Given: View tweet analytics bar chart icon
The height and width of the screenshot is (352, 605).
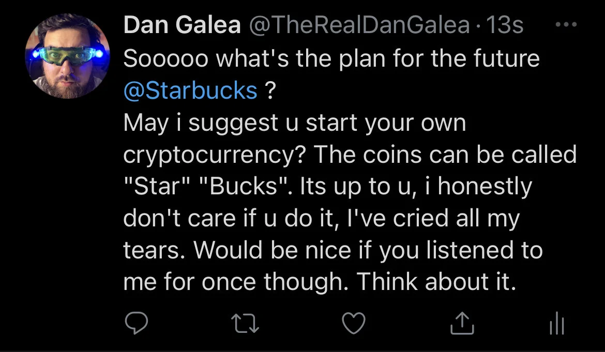Looking at the screenshot, I should click(x=557, y=323).
